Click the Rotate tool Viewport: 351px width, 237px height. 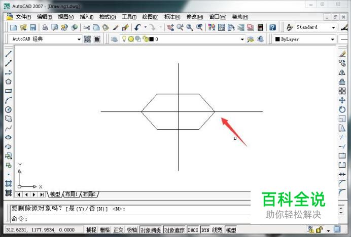pos(342,109)
